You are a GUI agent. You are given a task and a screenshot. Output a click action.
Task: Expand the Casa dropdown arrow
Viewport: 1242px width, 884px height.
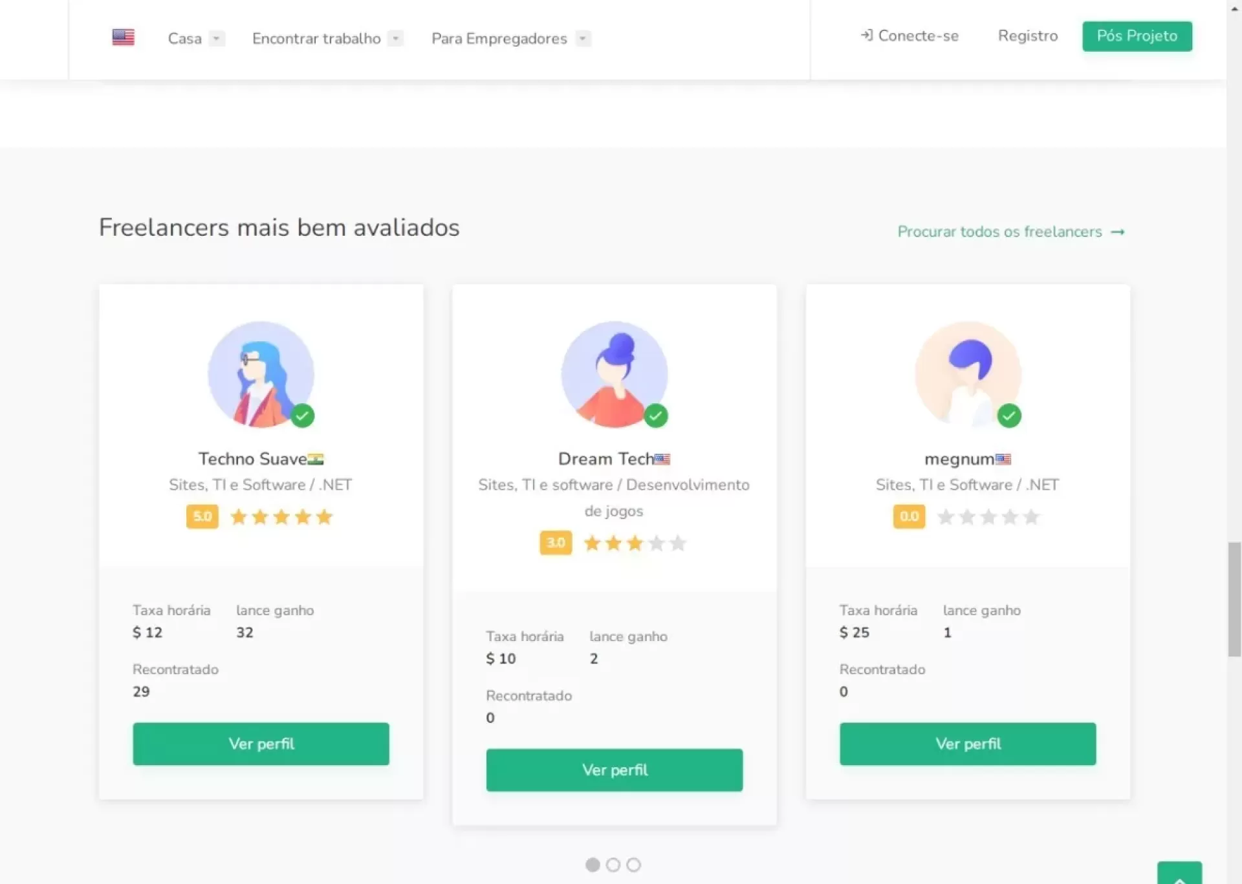[217, 39]
